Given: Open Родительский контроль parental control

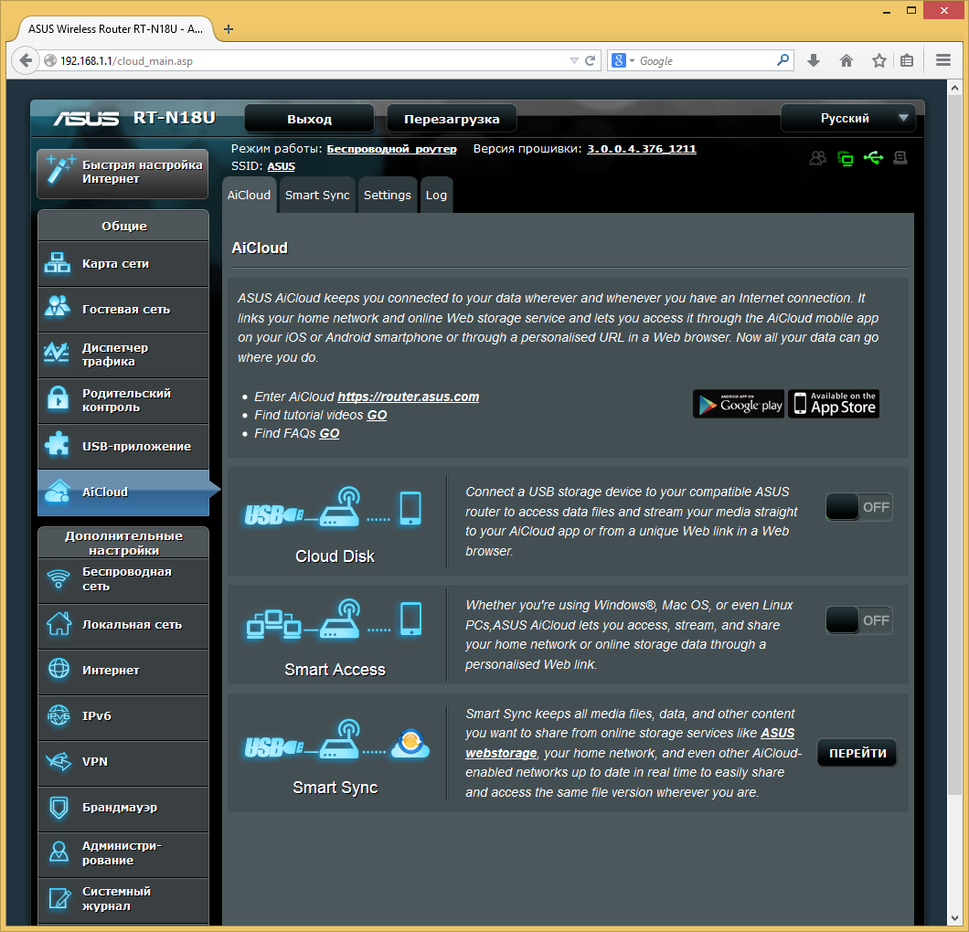Looking at the screenshot, I should point(123,401).
